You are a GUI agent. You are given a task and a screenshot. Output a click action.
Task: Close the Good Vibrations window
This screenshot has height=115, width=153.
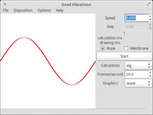[5, 4]
